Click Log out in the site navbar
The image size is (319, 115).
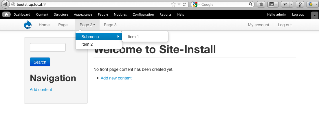[285, 25]
